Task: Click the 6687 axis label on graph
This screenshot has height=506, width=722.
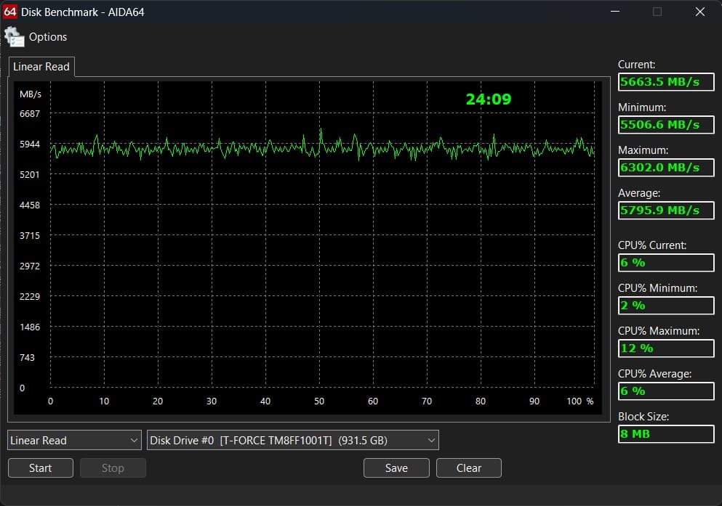Action: point(30,113)
